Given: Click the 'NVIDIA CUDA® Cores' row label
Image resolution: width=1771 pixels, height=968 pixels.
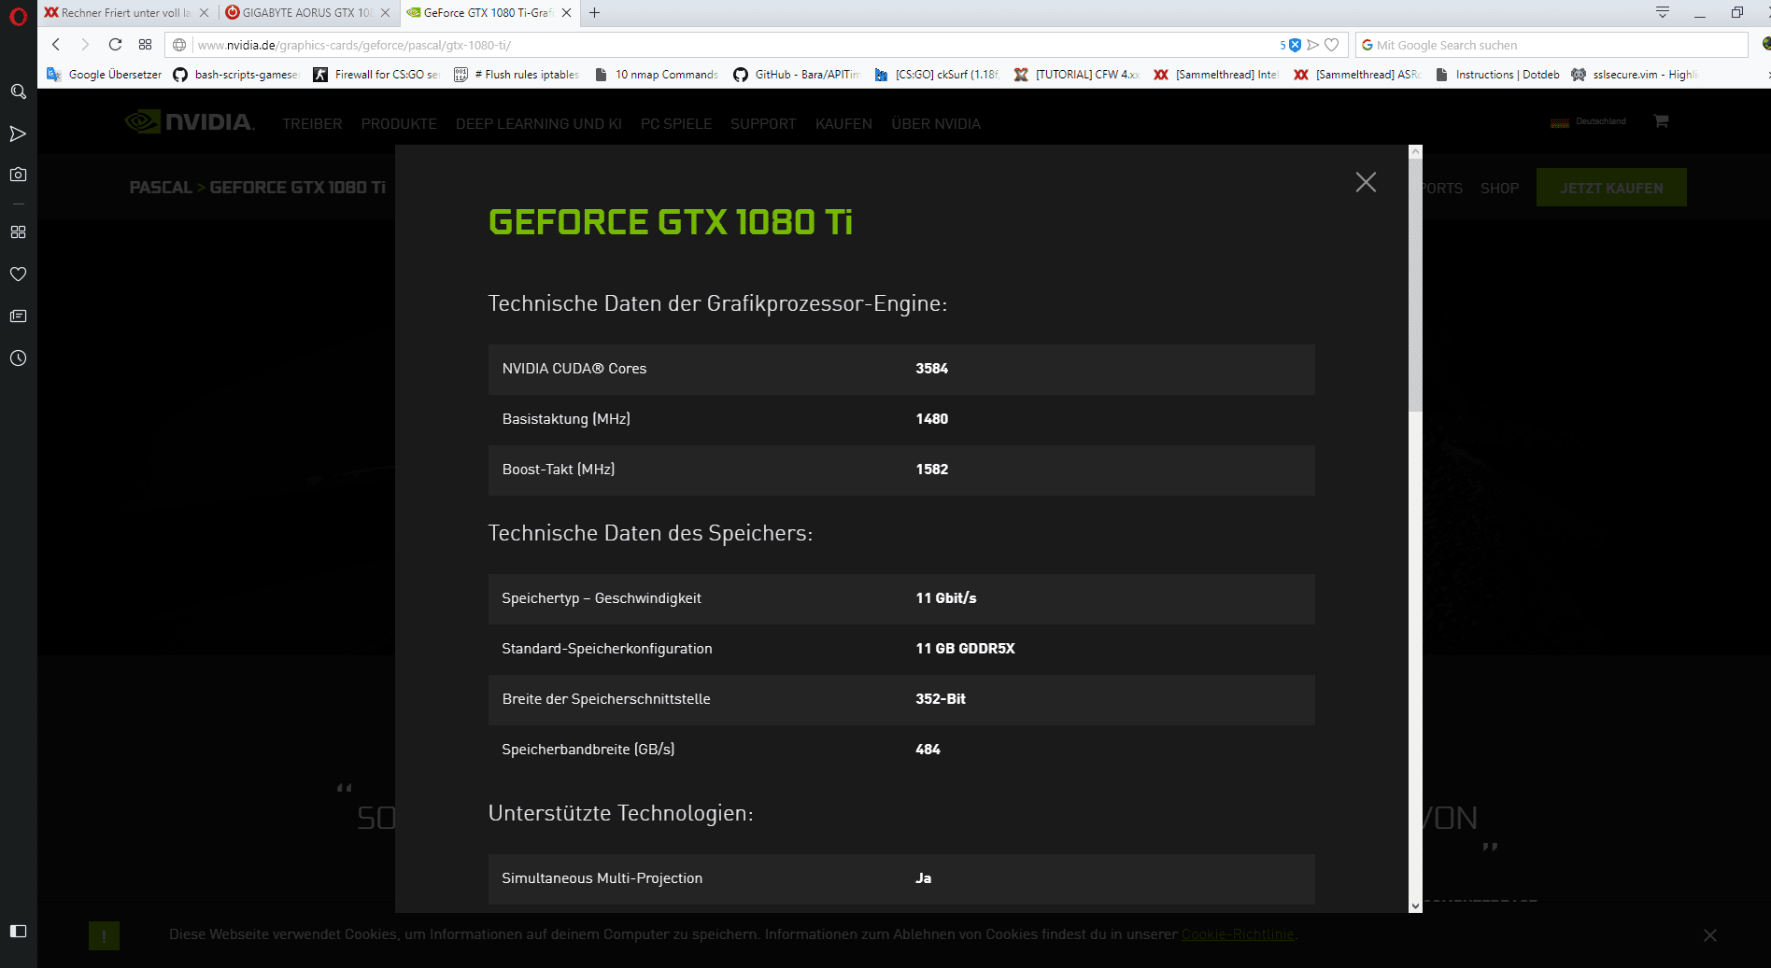Looking at the screenshot, I should [574, 369].
